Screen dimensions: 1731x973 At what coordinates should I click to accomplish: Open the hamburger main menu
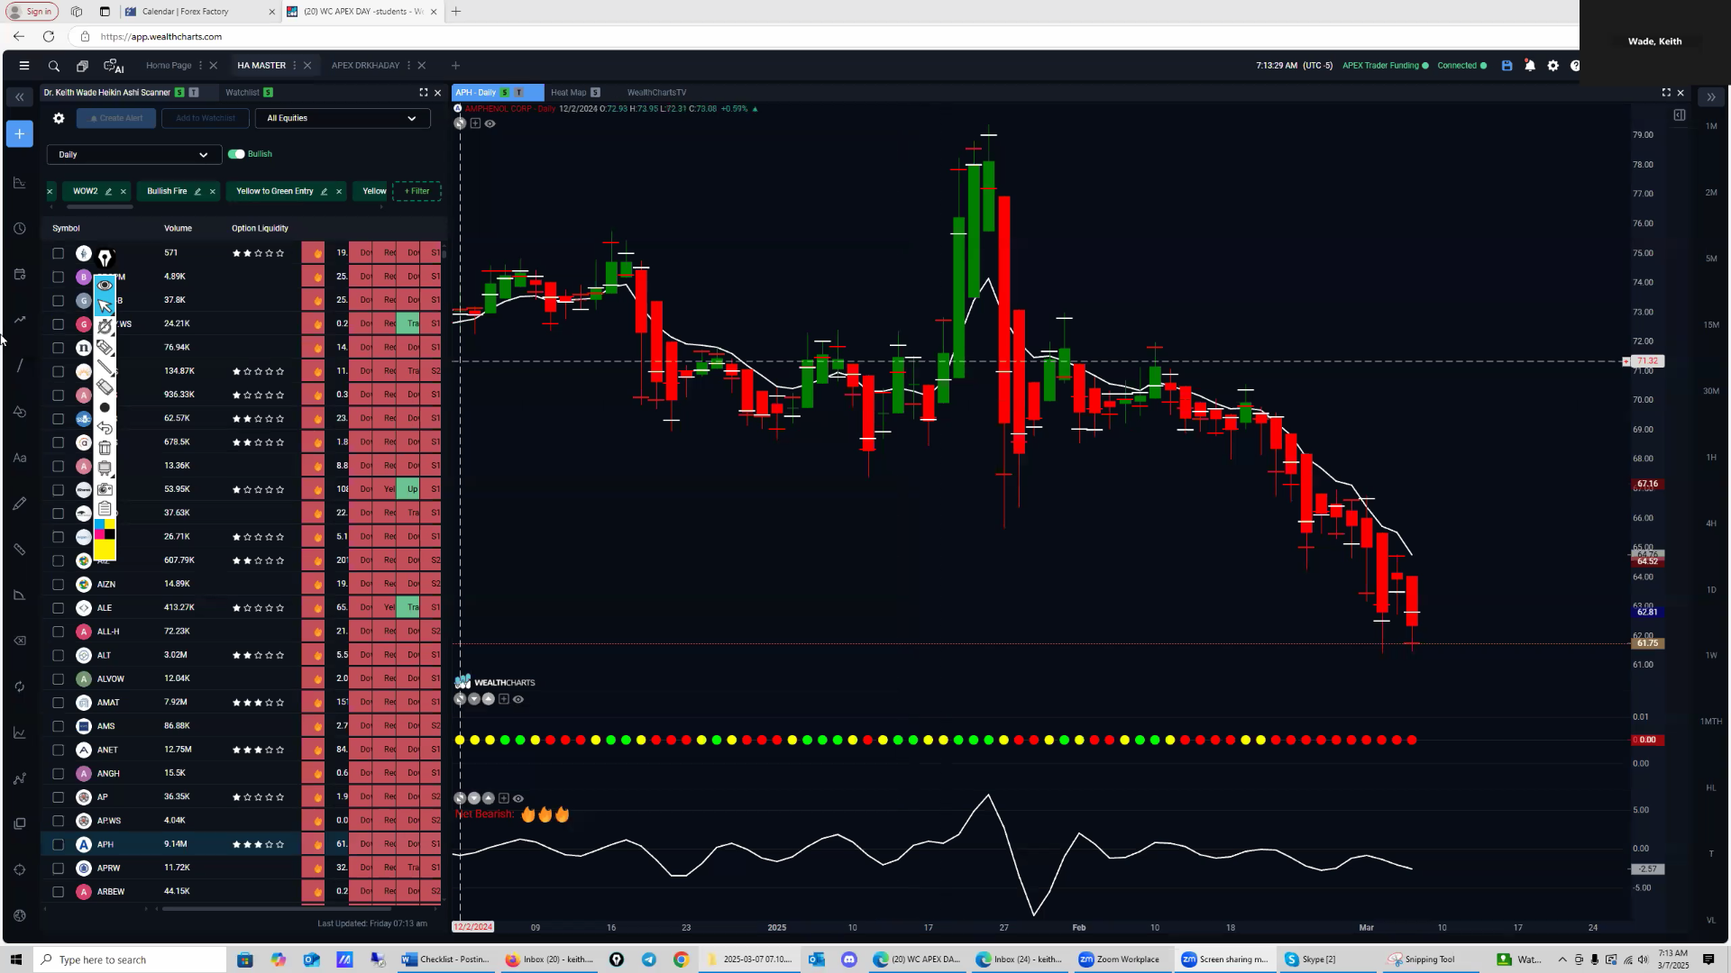[x=24, y=66]
